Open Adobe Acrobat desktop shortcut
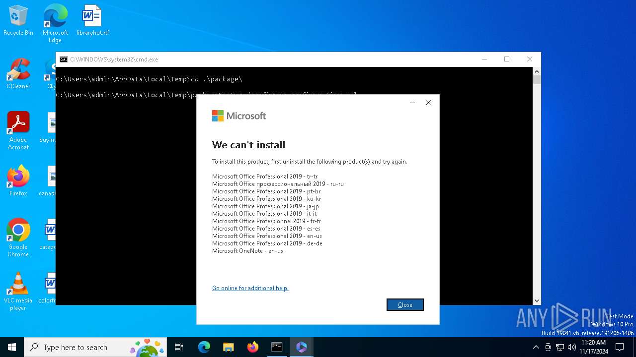 18,131
